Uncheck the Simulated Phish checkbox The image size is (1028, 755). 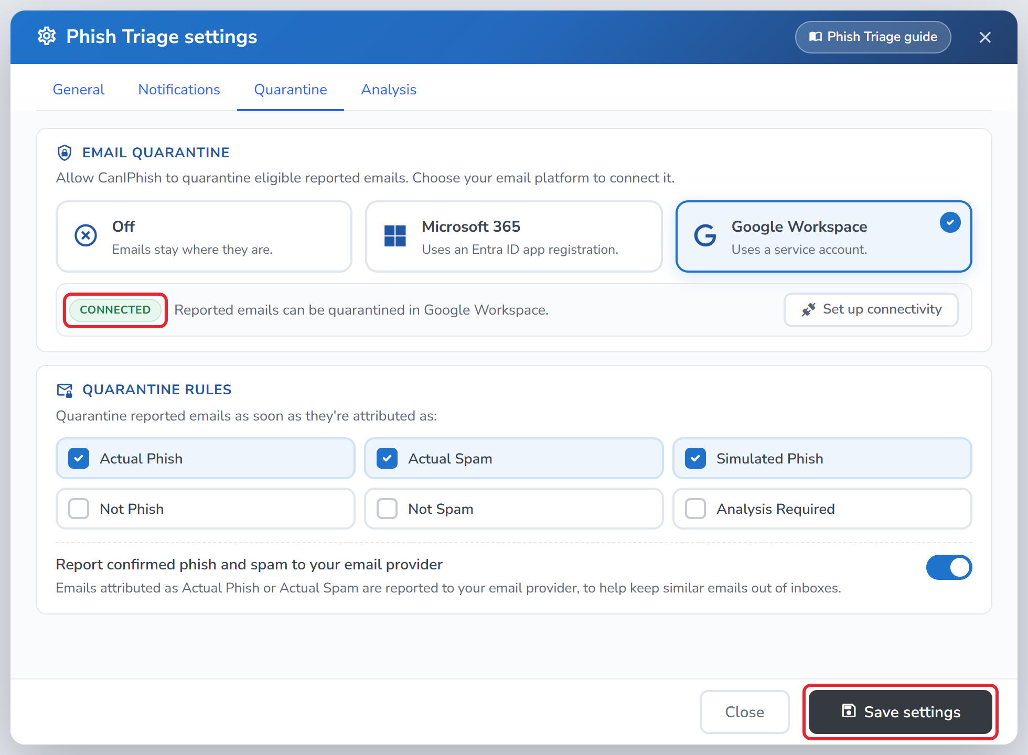coord(695,458)
